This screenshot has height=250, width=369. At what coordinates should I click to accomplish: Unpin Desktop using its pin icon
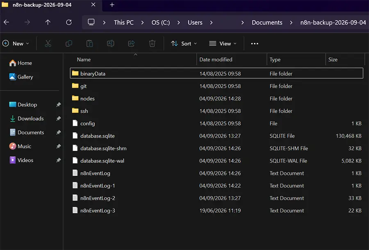58,105
